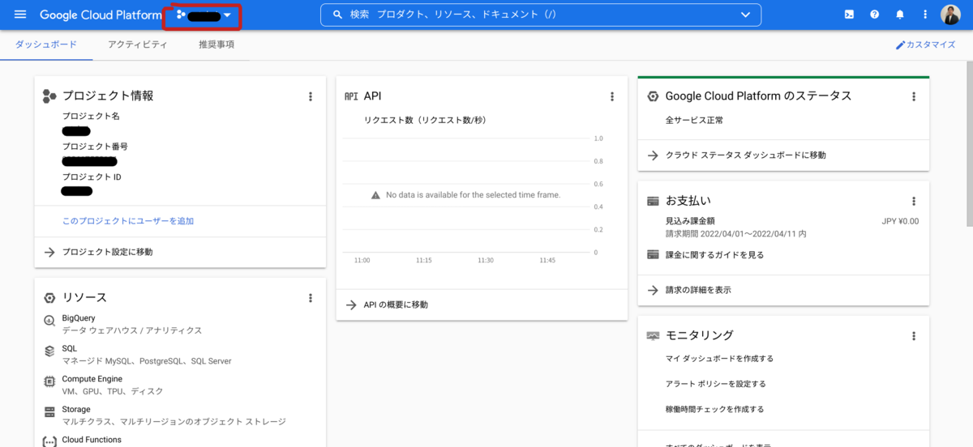This screenshot has width=973, height=447.
Task: Click 全サービス正常 status text
Action: click(x=694, y=120)
